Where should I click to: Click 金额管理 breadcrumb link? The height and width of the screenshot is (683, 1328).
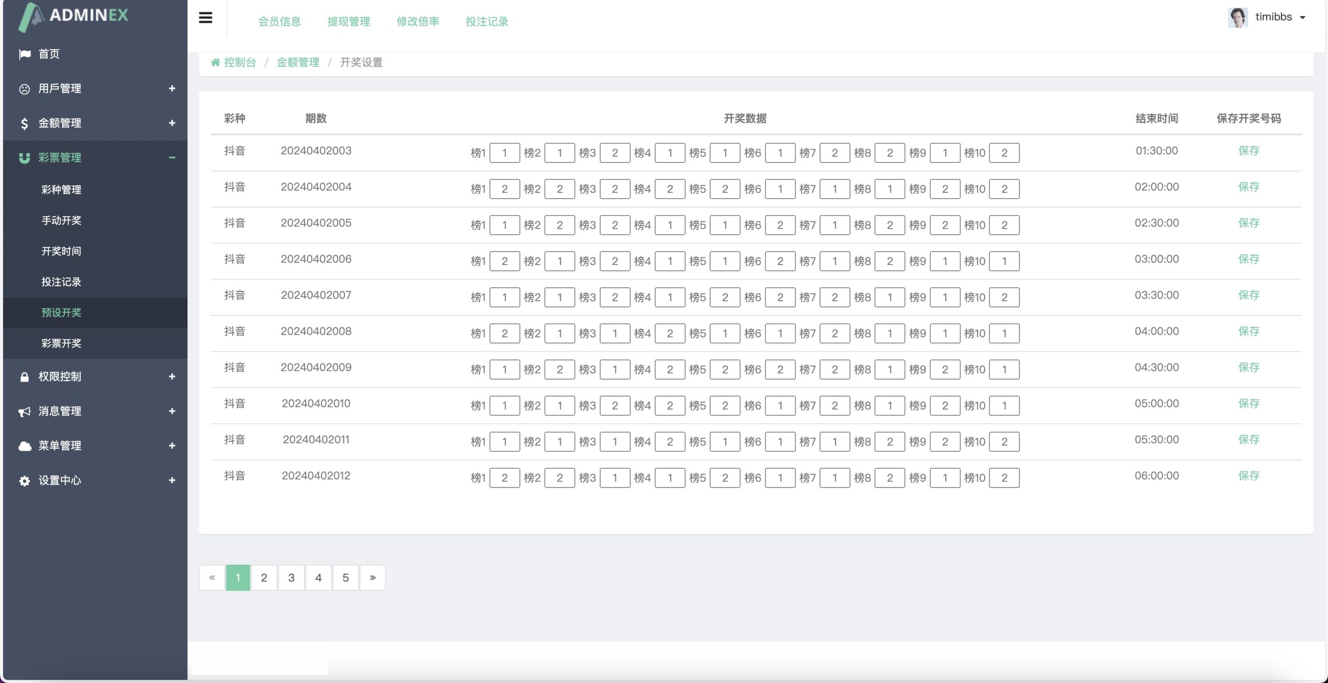coord(298,63)
